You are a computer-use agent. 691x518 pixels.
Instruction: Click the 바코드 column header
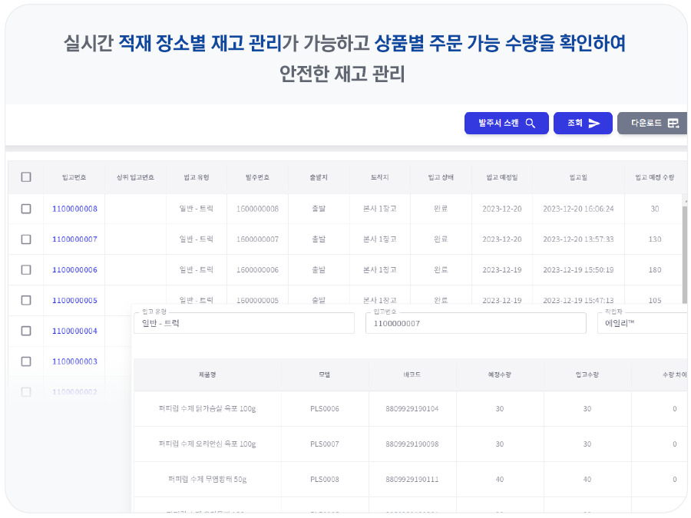click(x=412, y=374)
